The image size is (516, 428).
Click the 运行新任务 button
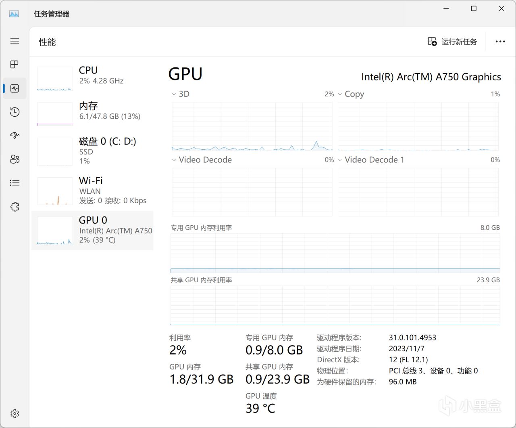[452, 42]
